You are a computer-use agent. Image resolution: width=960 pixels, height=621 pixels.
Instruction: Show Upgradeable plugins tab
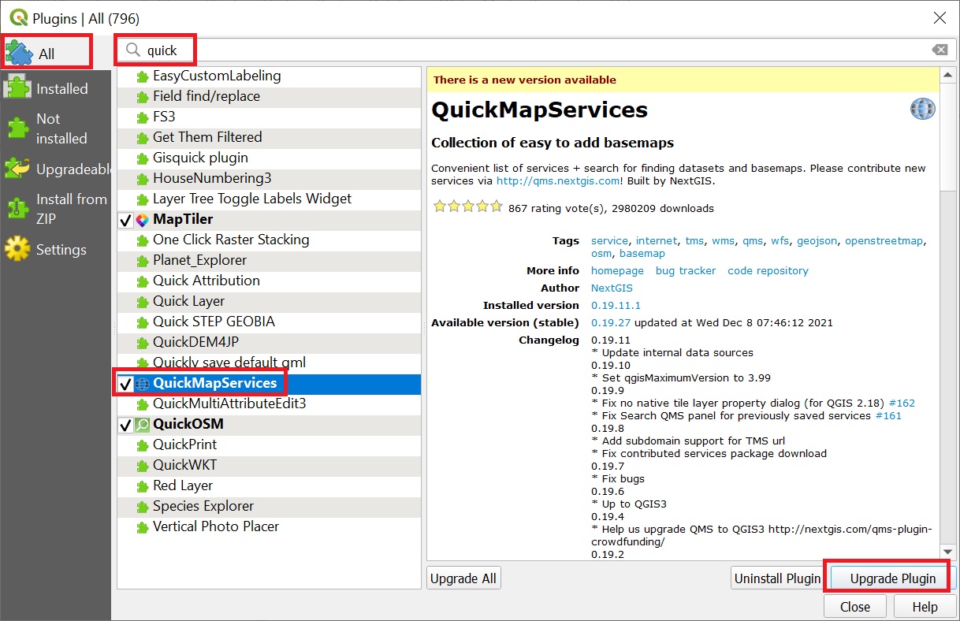pos(55,169)
